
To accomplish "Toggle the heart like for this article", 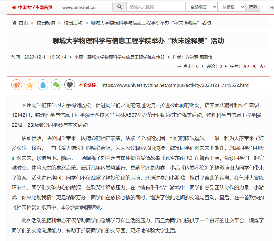I will [x=69, y=85].
